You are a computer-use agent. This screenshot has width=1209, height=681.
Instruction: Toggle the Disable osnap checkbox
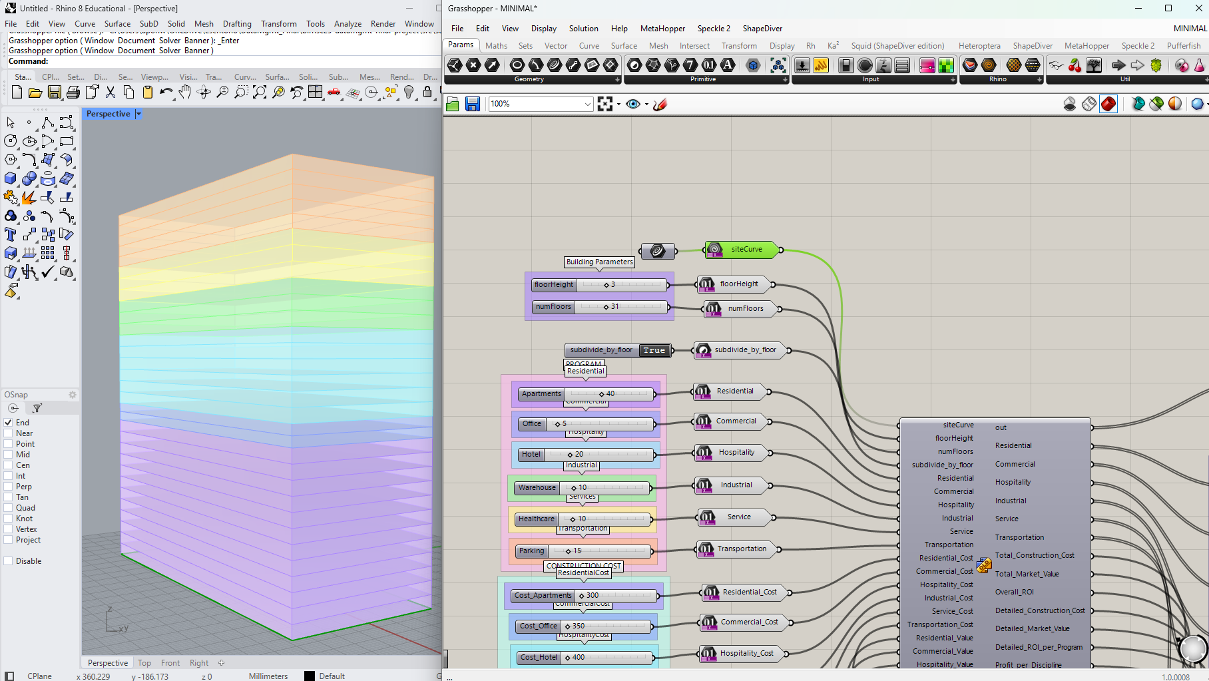9,561
